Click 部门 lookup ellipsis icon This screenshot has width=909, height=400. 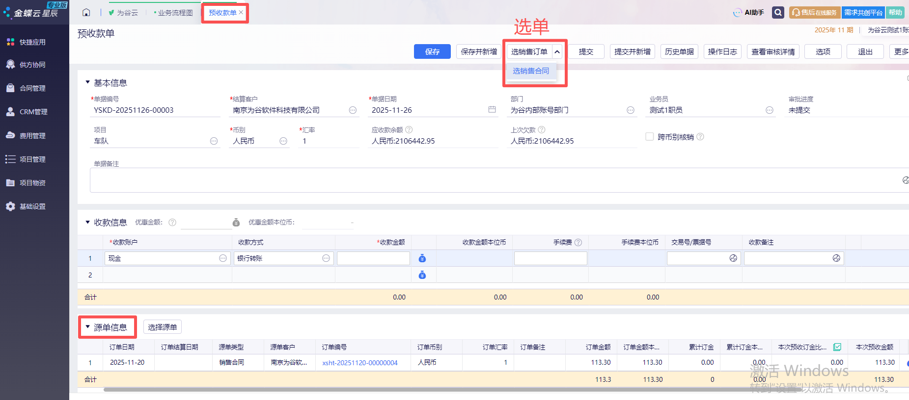(x=631, y=110)
